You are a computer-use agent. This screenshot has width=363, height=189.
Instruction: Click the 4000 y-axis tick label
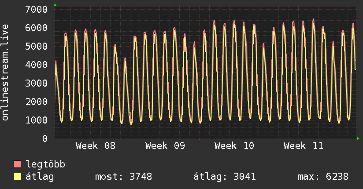click(37, 65)
